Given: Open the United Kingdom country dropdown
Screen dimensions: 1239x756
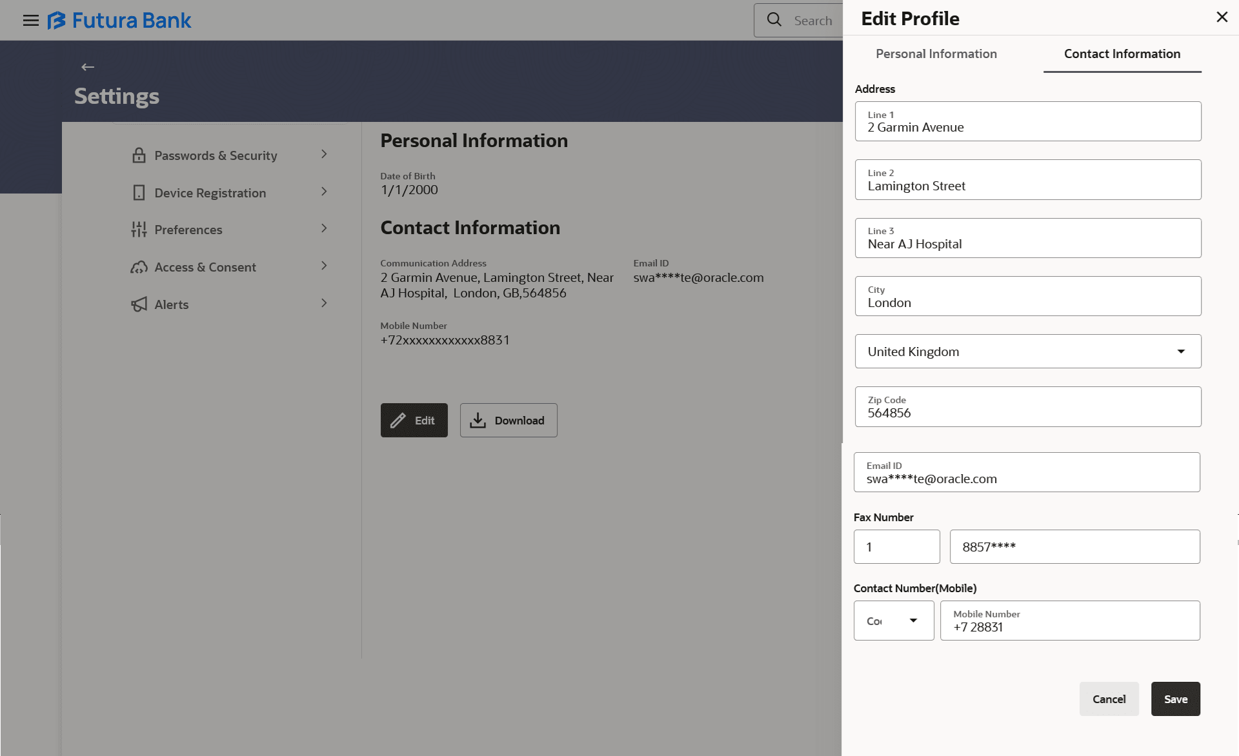Looking at the screenshot, I should pyautogui.click(x=1027, y=352).
